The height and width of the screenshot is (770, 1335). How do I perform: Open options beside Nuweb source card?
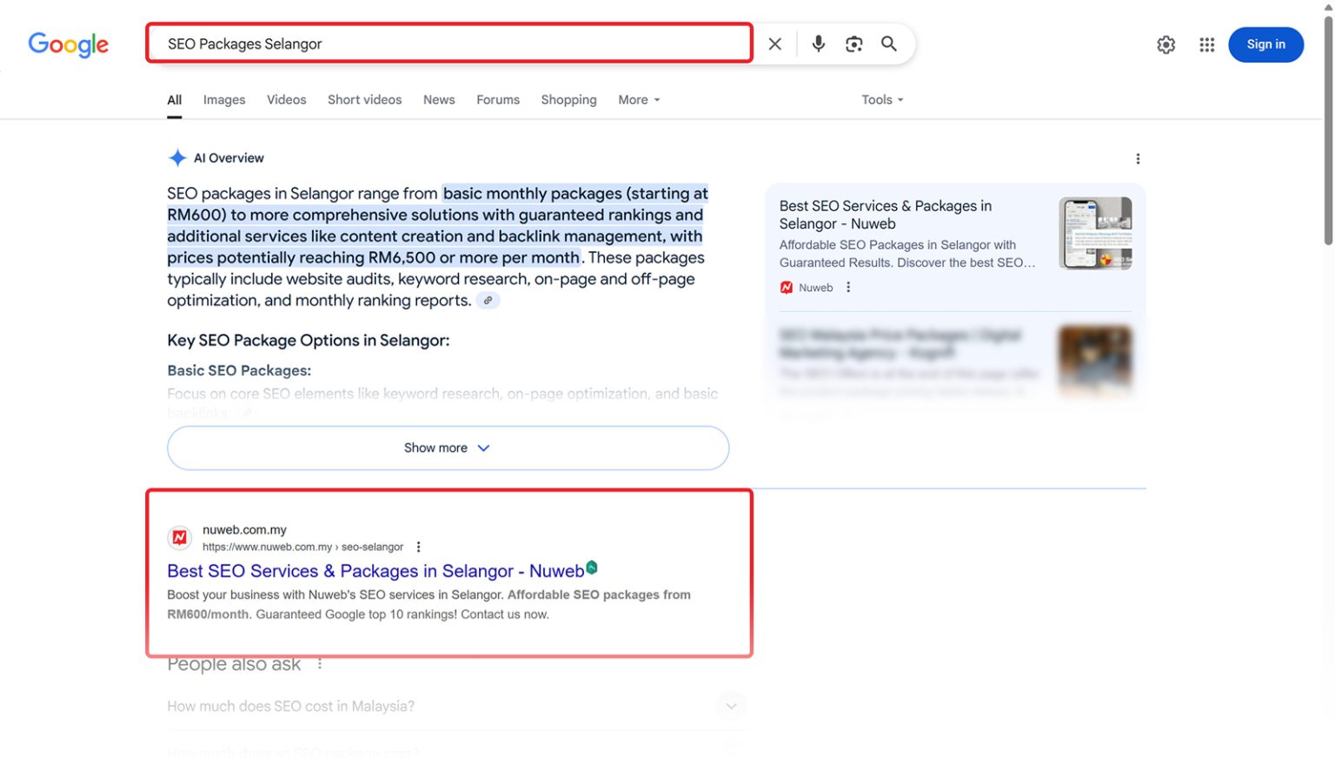point(848,288)
